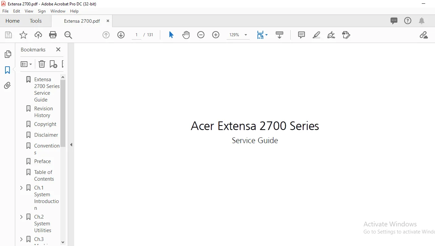Open the help question mark icon

point(408,21)
